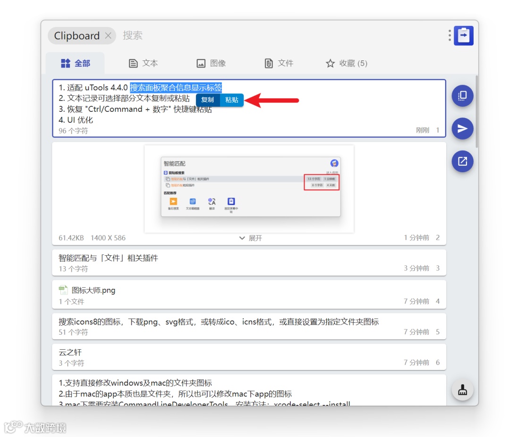This screenshot has height=437, width=510.
Task: Open the three-dot more options menu
Action: click(x=450, y=35)
